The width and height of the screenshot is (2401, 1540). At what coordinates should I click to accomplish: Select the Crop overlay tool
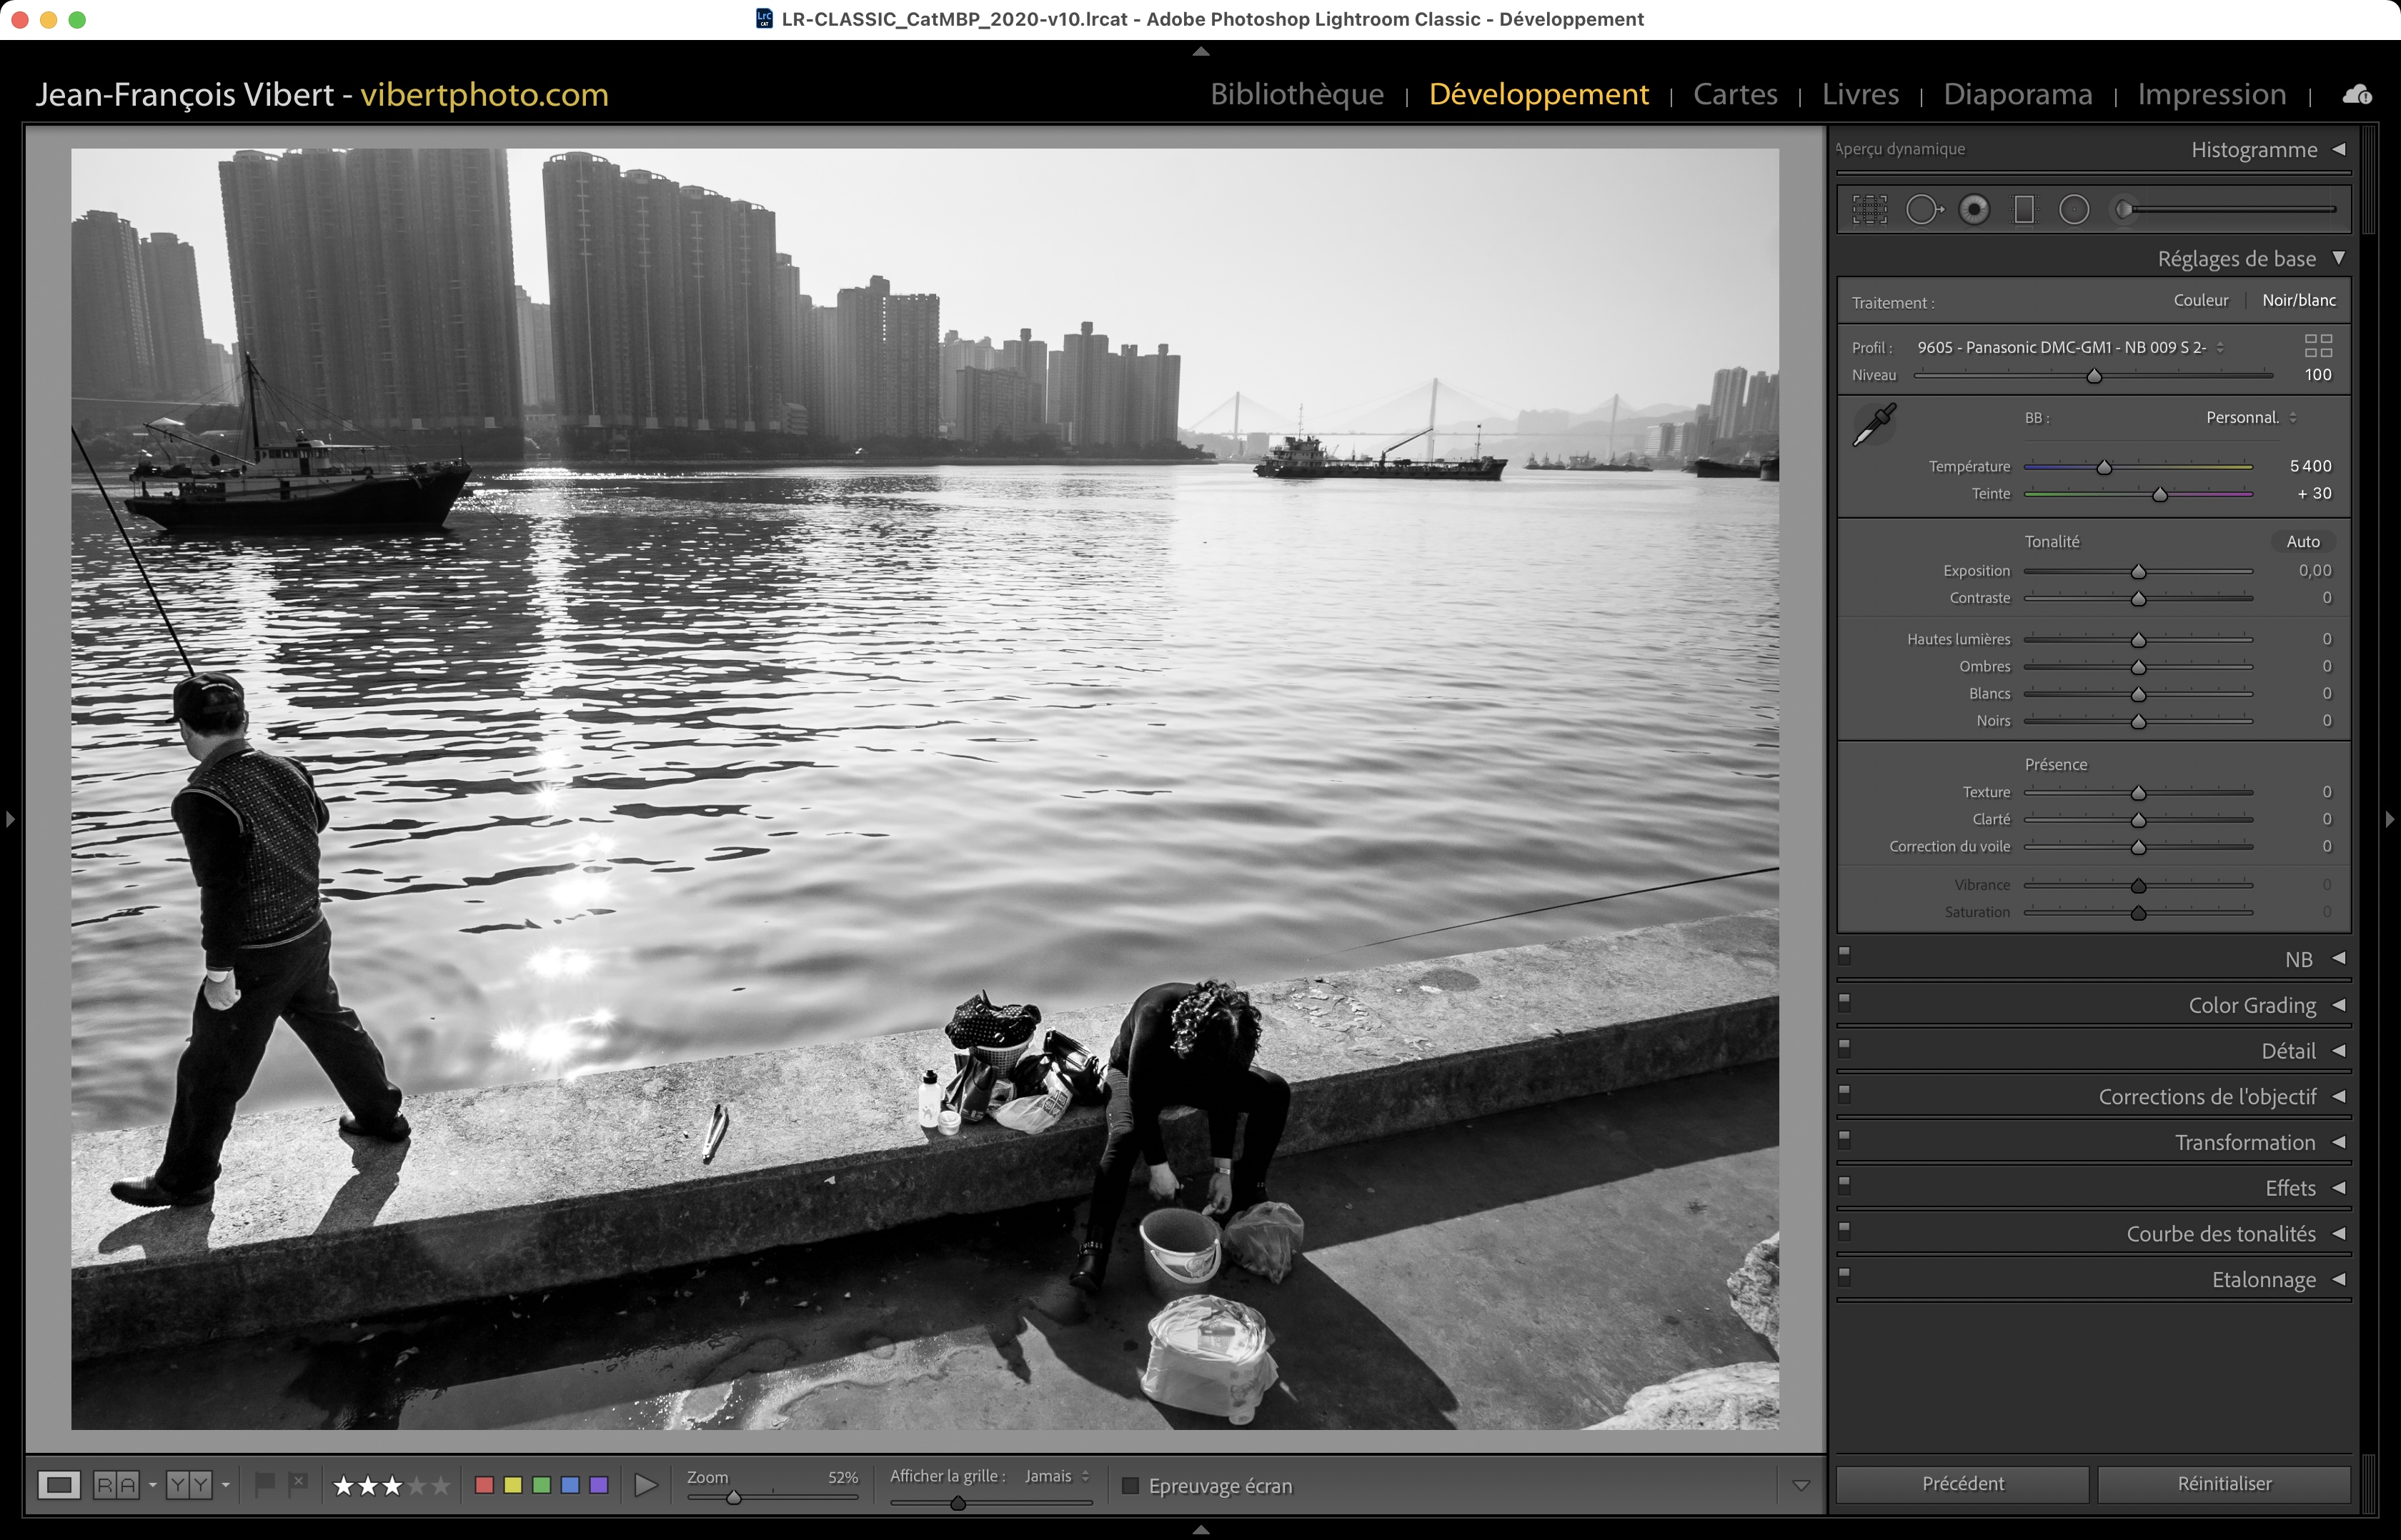(x=1869, y=210)
